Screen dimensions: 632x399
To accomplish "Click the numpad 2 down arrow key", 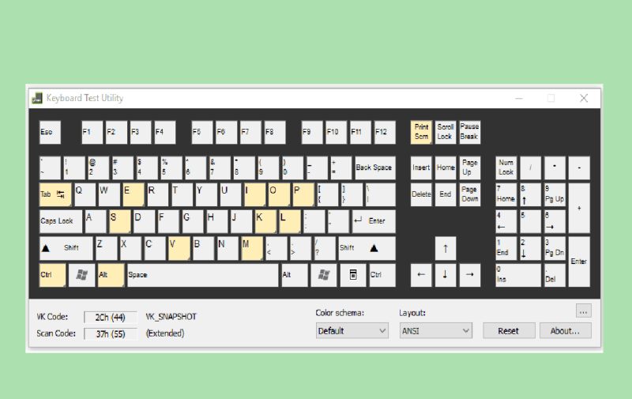I will tap(530, 248).
